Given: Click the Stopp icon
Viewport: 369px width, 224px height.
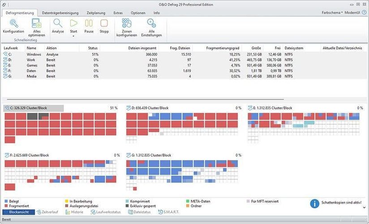Looking at the screenshot, I should click(x=104, y=23).
